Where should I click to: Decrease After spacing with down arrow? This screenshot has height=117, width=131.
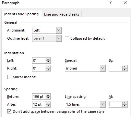click(x=48, y=106)
